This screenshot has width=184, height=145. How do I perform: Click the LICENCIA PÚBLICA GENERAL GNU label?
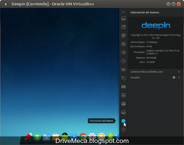pos(147,72)
